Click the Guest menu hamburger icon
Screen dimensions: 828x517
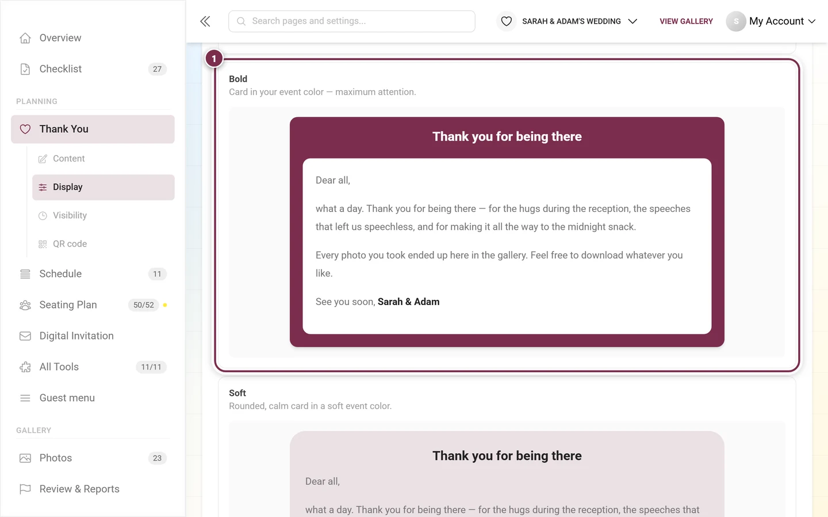click(25, 398)
